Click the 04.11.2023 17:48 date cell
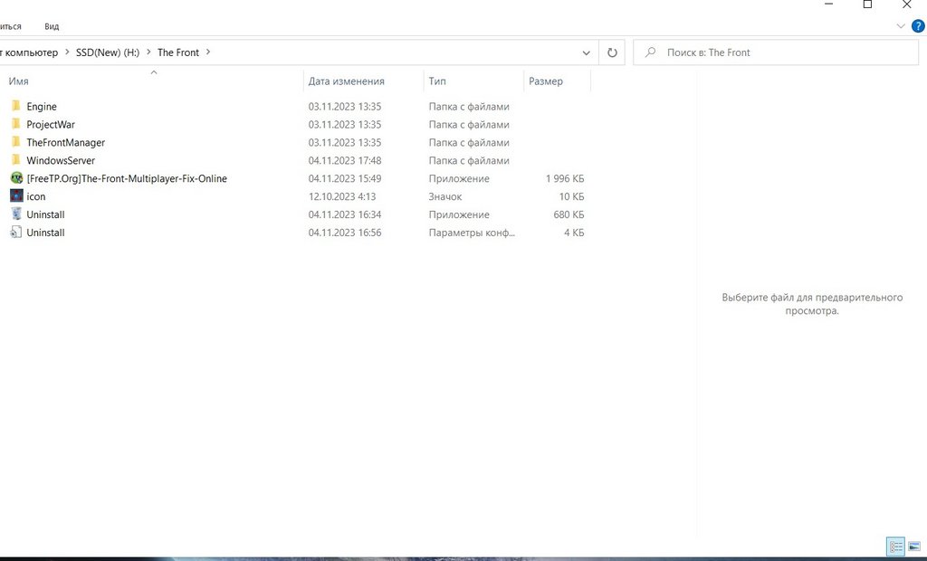Image resolution: width=927 pixels, height=561 pixels. 345,160
